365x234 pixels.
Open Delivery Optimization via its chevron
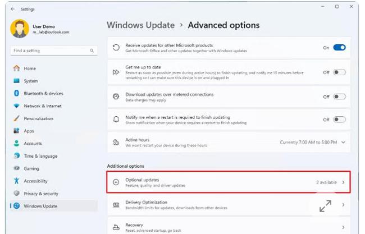click(x=343, y=205)
